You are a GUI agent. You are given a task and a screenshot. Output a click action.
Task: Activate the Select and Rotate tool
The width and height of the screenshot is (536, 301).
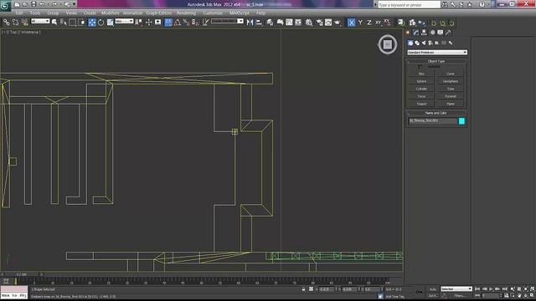pyautogui.click(x=100, y=23)
